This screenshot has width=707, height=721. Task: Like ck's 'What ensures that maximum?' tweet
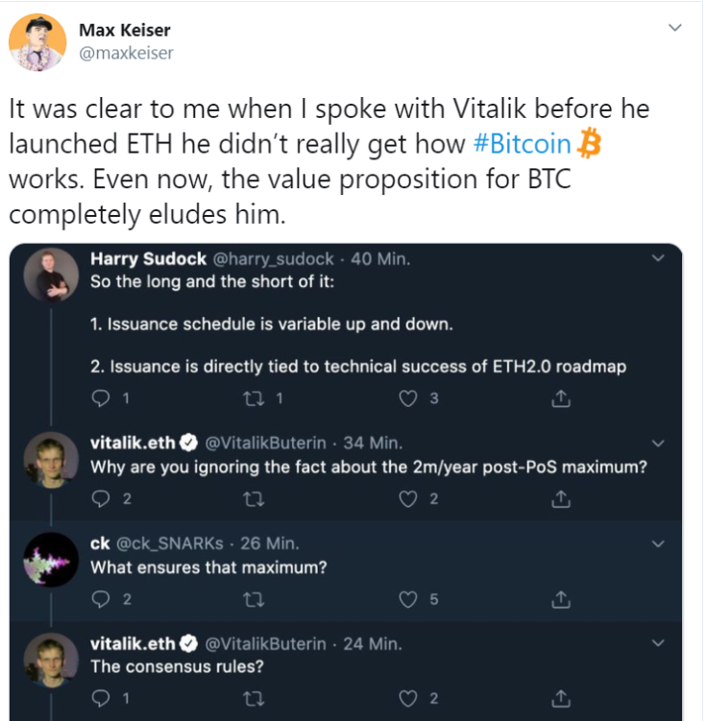(x=407, y=600)
